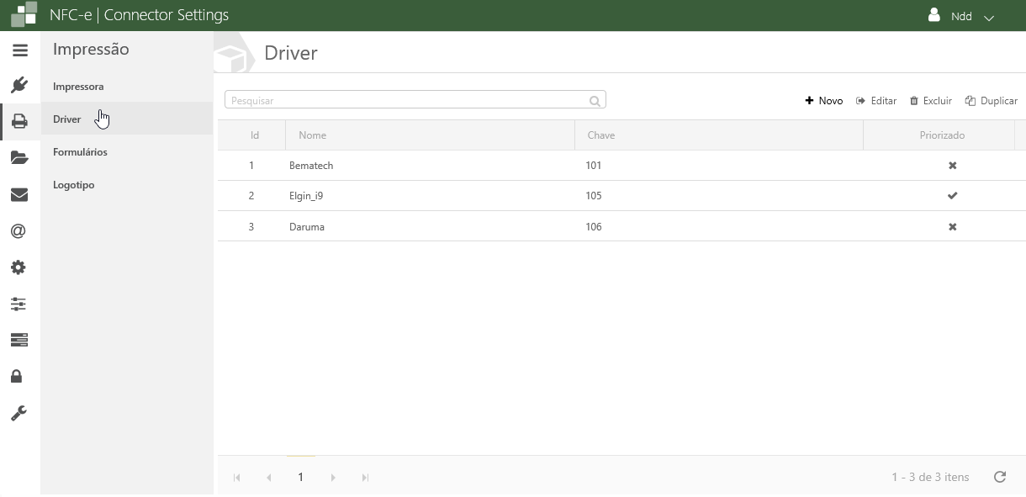Select Formulários in the side menu
This screenshot has width=1026, height=497.
[x=80, y=152]
